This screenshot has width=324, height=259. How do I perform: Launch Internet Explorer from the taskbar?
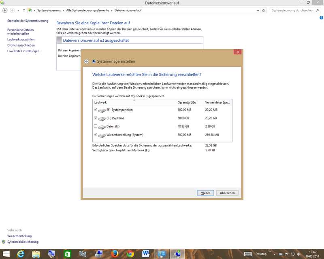[21, 254]
